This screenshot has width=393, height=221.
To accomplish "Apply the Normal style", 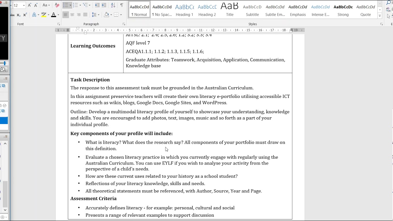I will coord(139,10).
